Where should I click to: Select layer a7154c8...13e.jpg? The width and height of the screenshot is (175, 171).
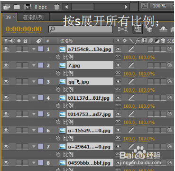pos(90,49)
